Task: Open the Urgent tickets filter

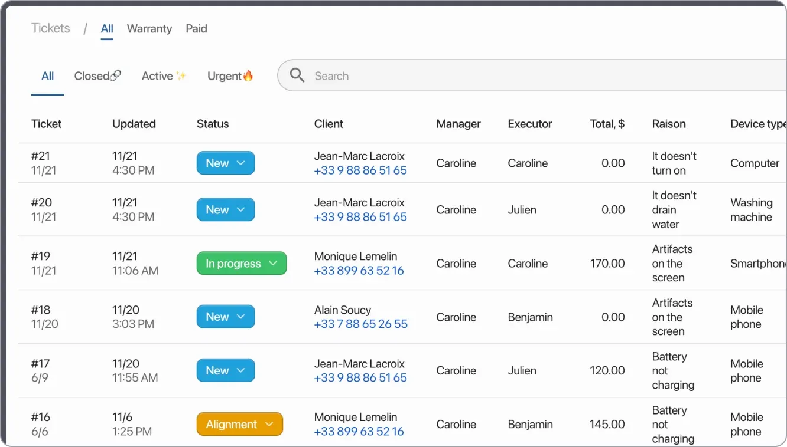Action: coord(225,75)
